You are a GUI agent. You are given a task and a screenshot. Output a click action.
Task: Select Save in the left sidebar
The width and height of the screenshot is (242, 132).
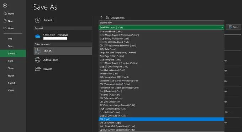tap(10, 46)
